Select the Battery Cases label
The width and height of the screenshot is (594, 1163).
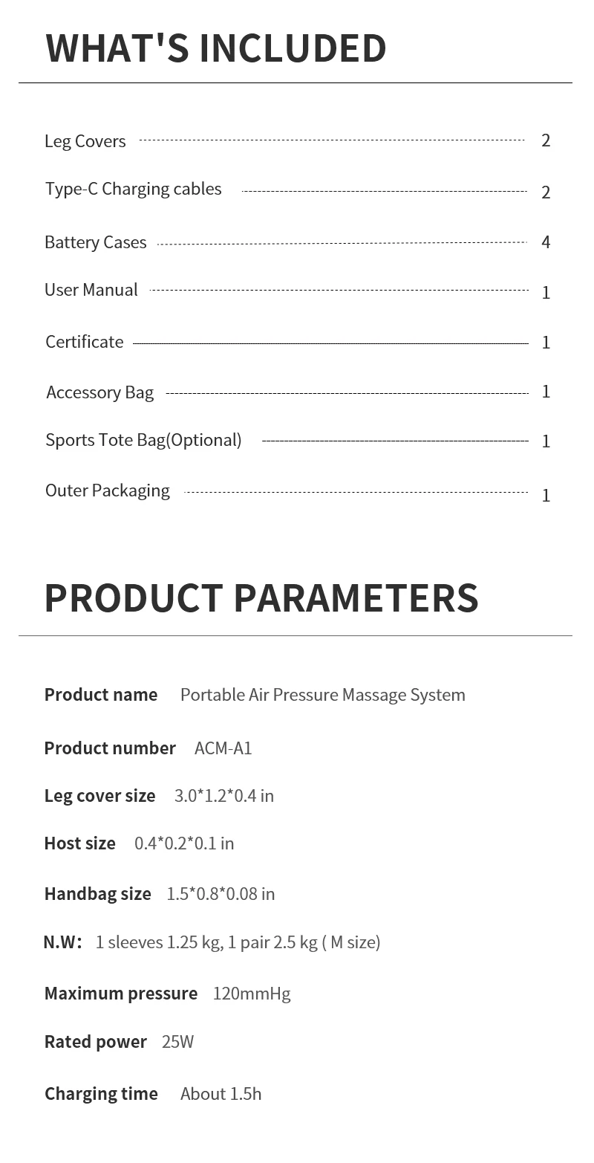click(x=95, y=242)
